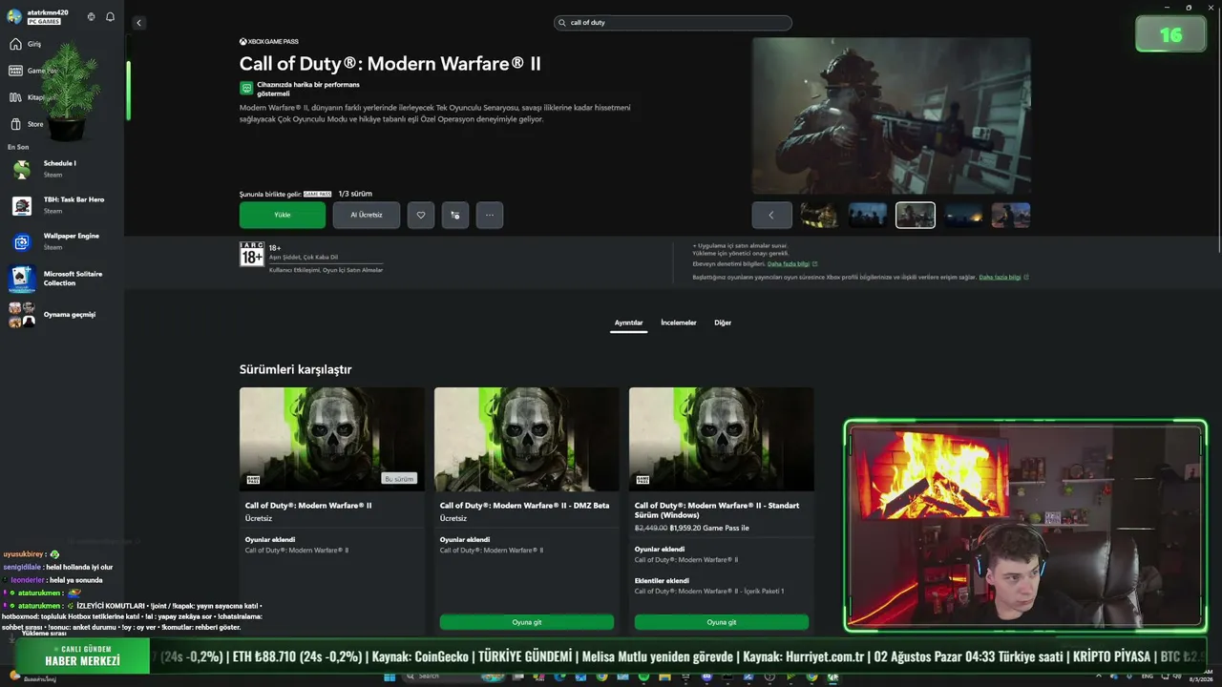Open TBH: Task Bar Hero from recents
Screen dimensions: 1222x687
click(x=62, y=205)
